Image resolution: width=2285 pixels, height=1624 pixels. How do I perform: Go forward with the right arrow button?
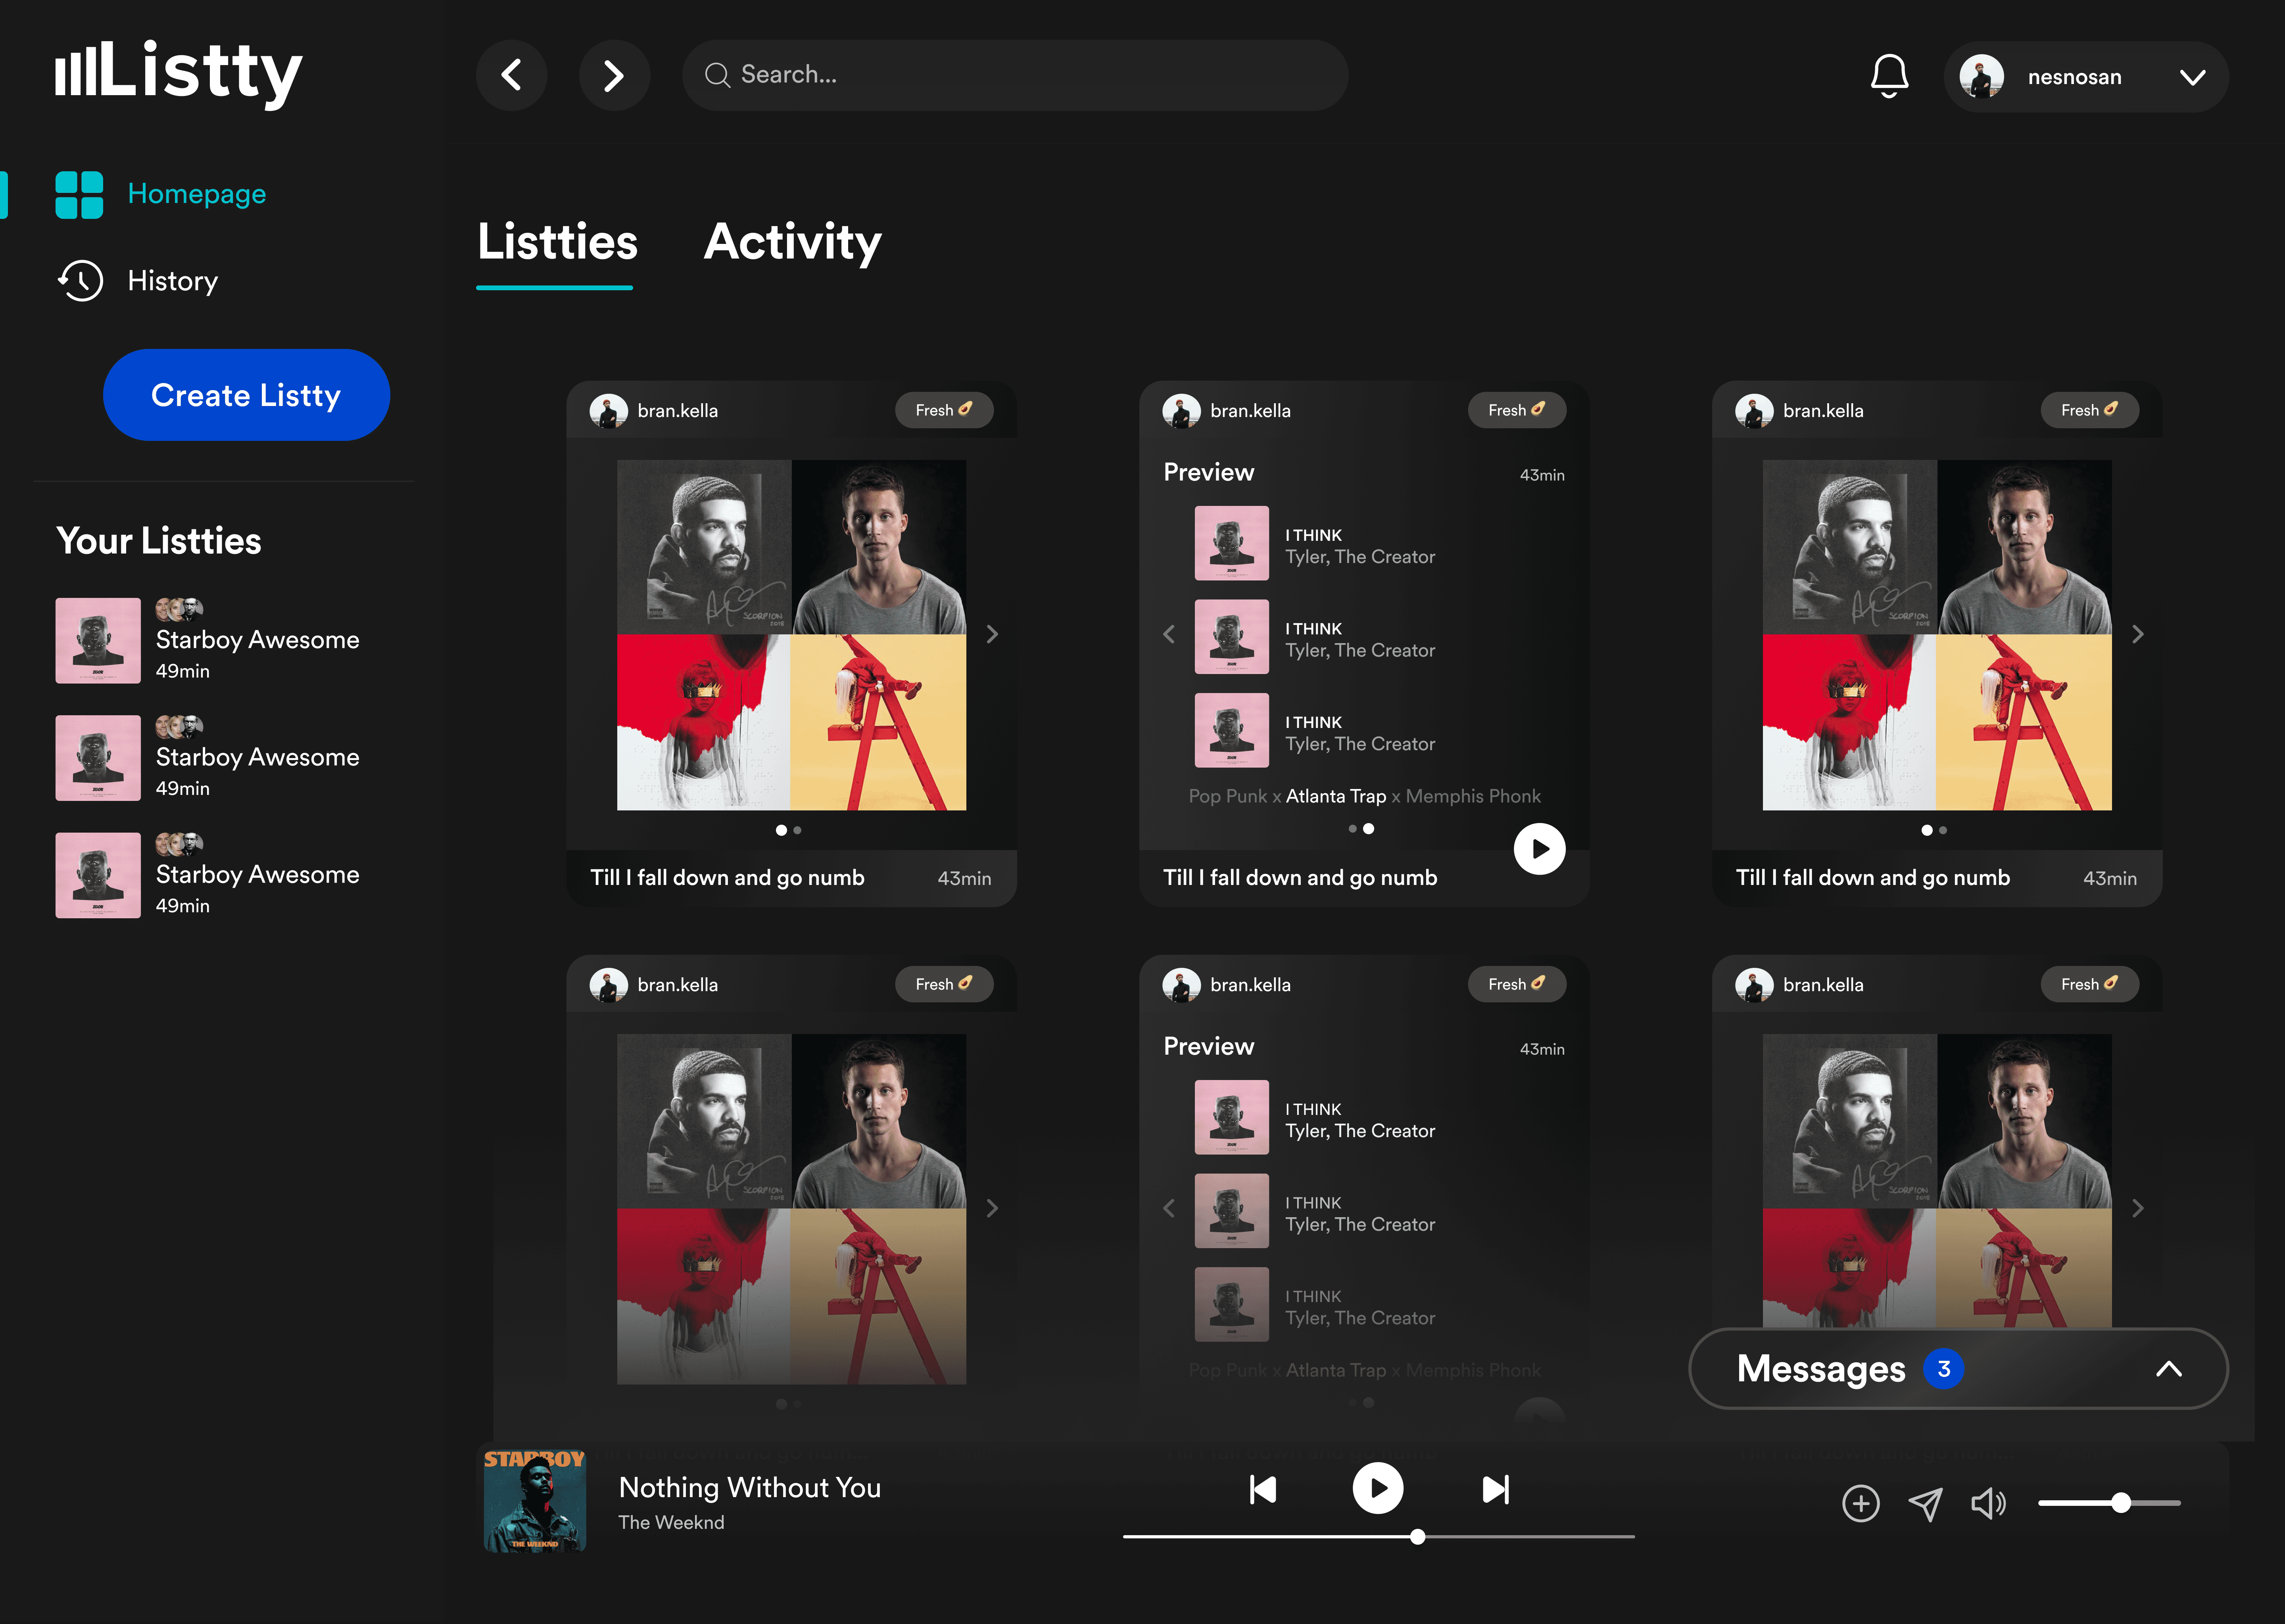(x=613, y=75)
